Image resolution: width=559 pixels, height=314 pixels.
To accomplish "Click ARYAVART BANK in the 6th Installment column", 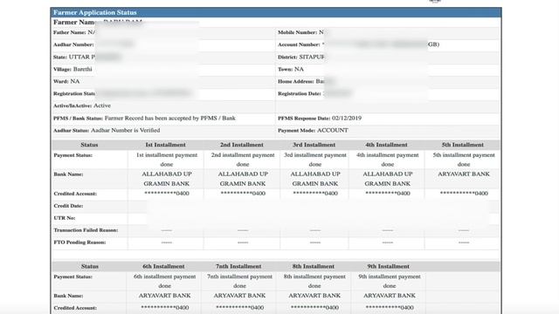I will (165, 296).
